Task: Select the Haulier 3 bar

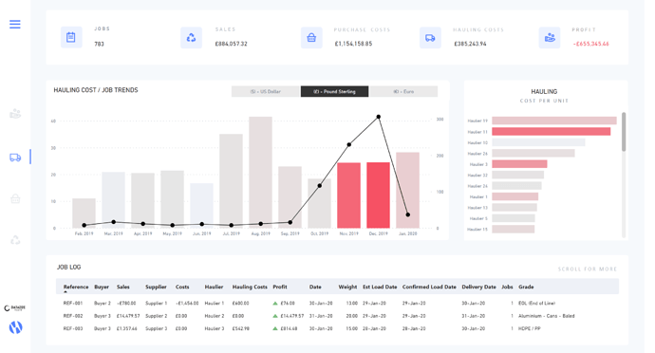Action: pos(519,164)
